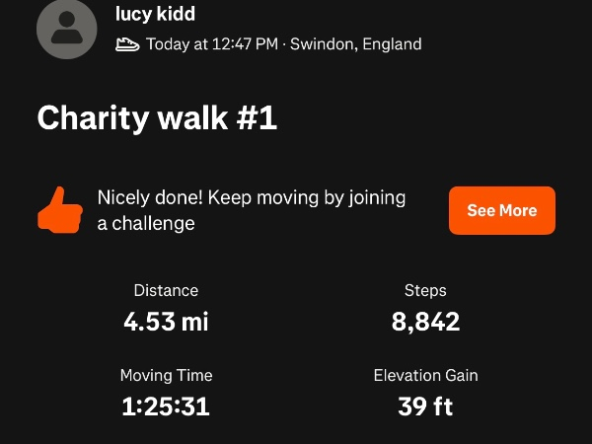Image resolution: width=592 pixels, height=444 pixels.
Task: Select the 8,842 steps value
Action: click(x=425, y=322)
